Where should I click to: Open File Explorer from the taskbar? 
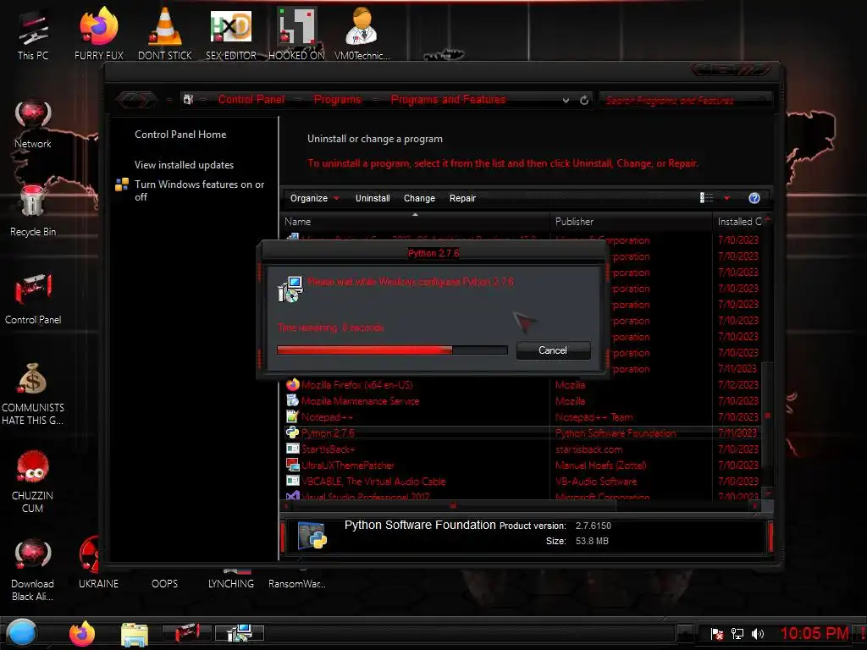(135, 634)
